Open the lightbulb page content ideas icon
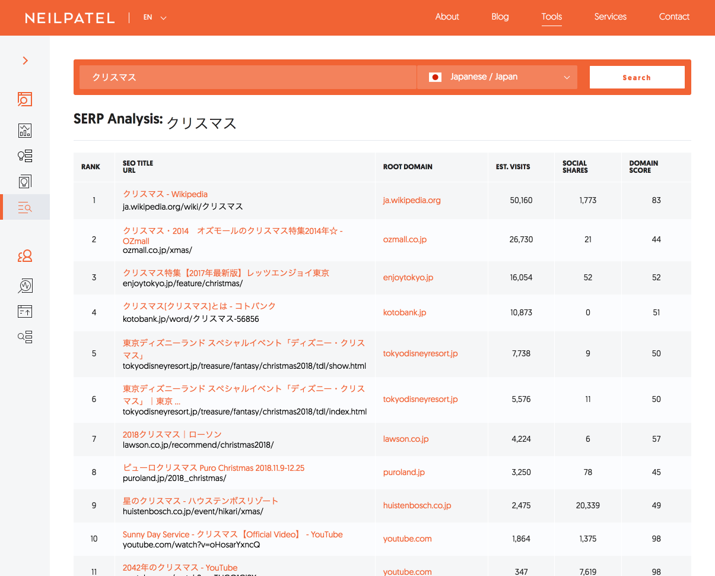715x576 pixels. tap(25, 181)
